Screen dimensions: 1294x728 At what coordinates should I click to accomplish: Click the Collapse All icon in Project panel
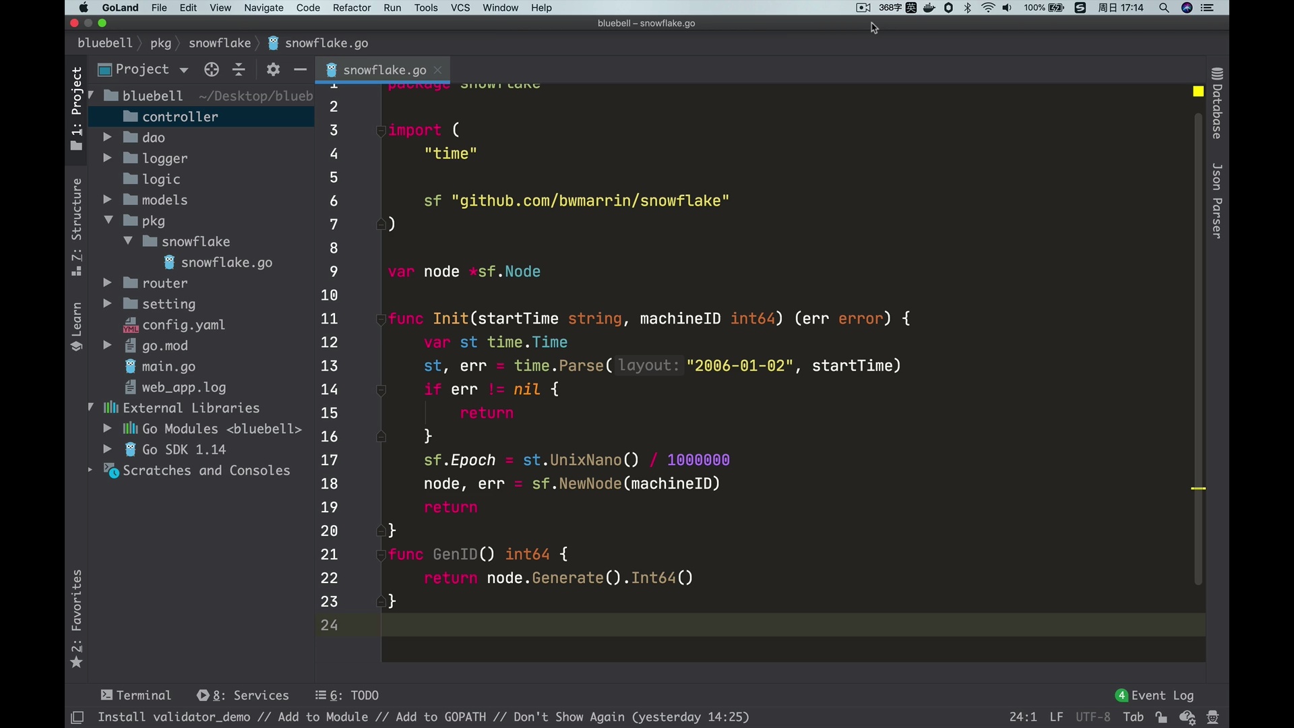pos(239,69)
